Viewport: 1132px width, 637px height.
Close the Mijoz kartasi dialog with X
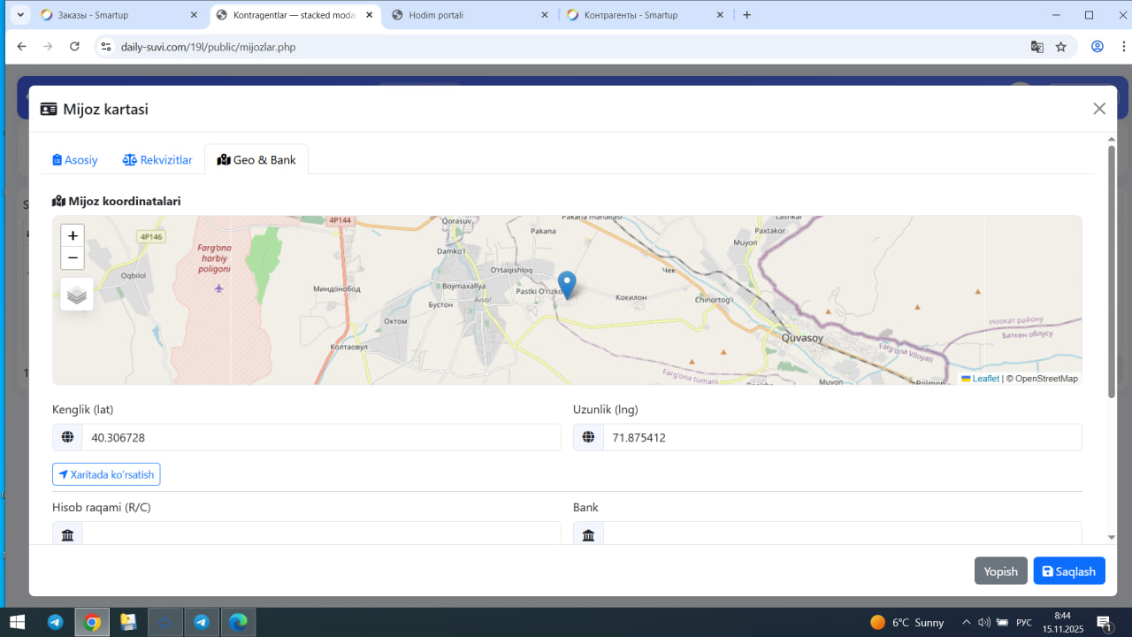tap(1099, 109)
